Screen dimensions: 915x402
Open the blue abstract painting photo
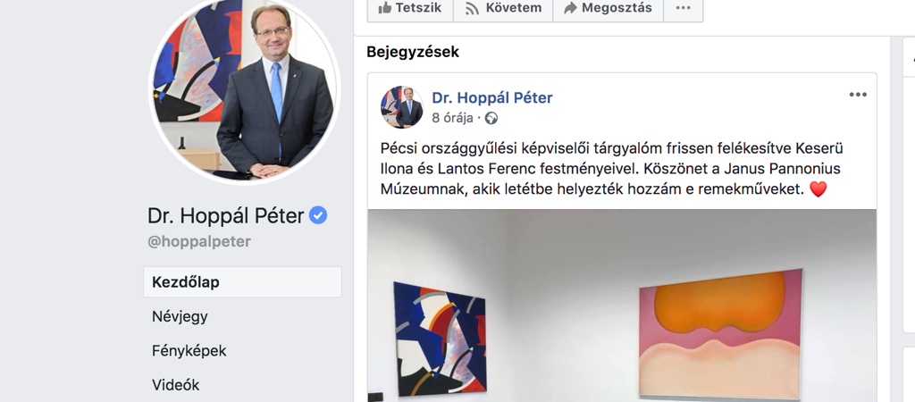point(440,339)
